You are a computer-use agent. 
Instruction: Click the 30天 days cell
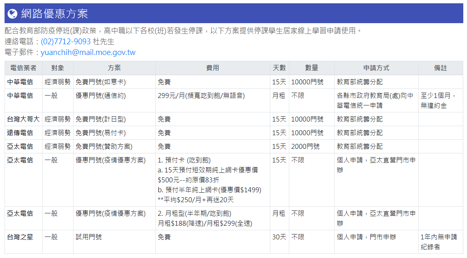coord(279,242)
